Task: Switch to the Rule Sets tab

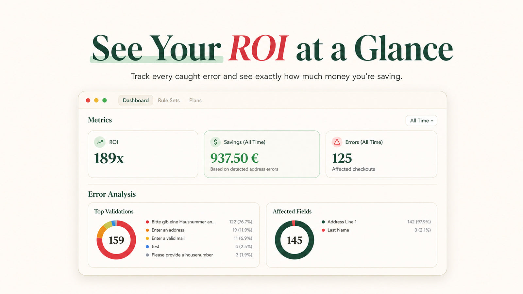Action: tap(169, 100)
